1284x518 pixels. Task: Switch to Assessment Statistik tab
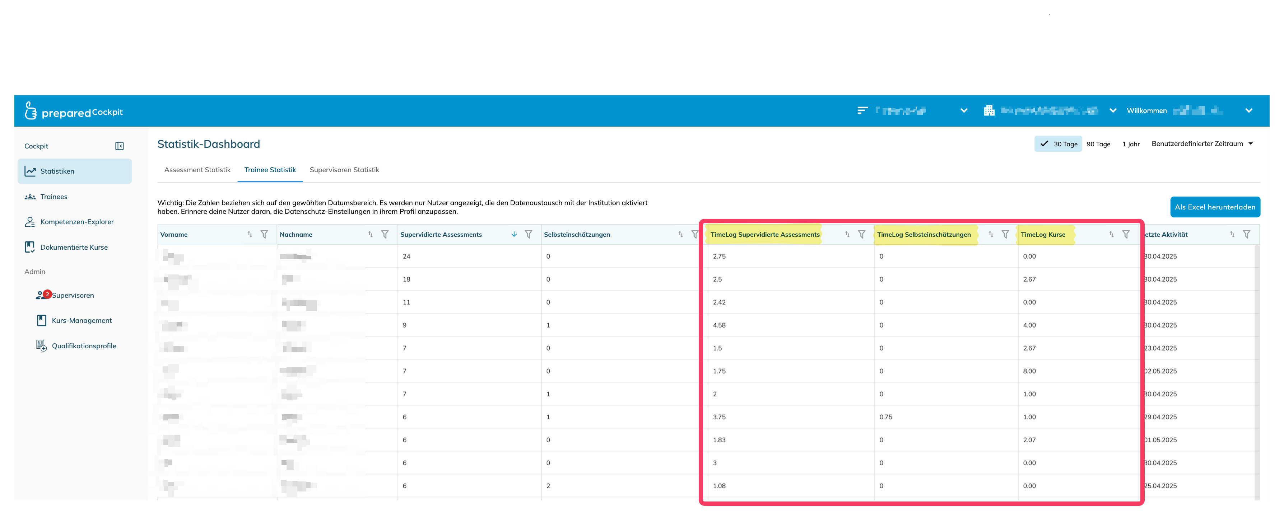197,170
